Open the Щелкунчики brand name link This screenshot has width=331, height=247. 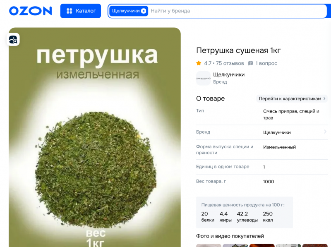229,74
